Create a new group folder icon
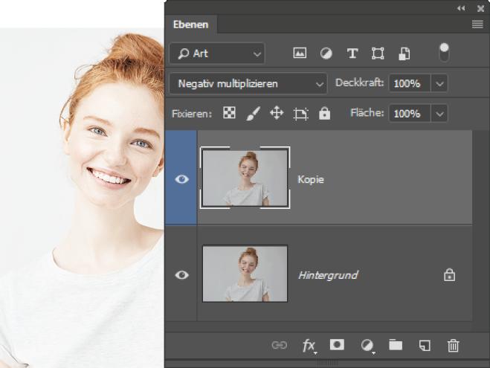Image resolution: width=490 pixels, height=368 pixels. pyautogui.click(x=396, y=345)
